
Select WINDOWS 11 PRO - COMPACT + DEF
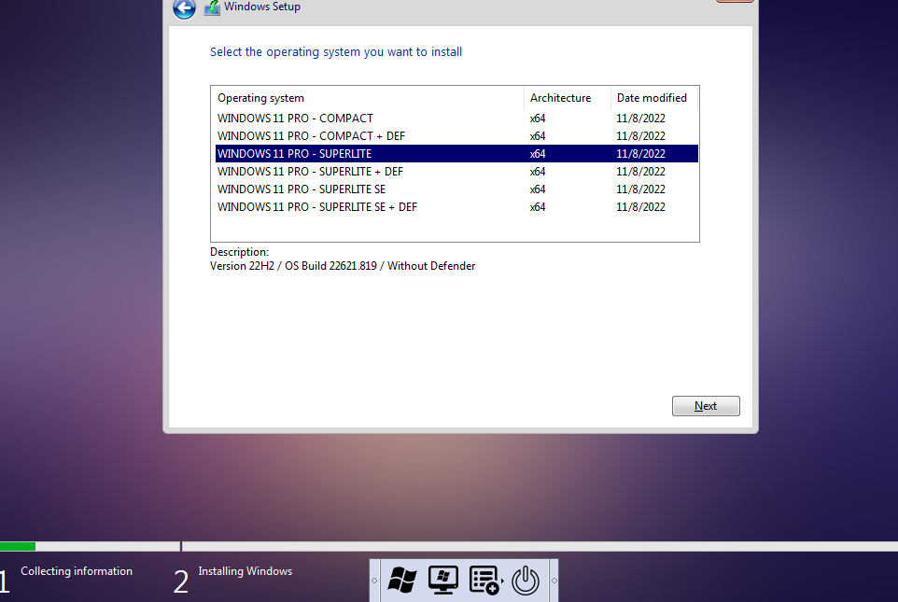pyautogui.click(x=456, y=135)
